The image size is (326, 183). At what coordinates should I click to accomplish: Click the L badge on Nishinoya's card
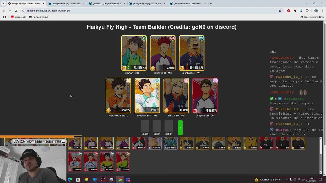(x=128, y=81)
